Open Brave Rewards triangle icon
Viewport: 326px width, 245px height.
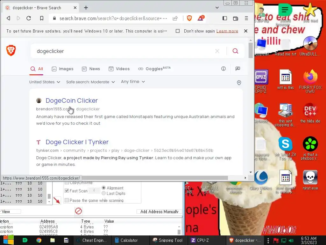tap(201, 18)
